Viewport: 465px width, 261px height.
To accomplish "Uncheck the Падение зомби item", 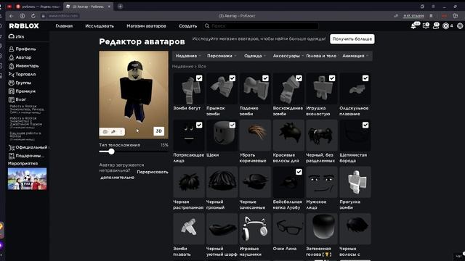I will [265, 78].
